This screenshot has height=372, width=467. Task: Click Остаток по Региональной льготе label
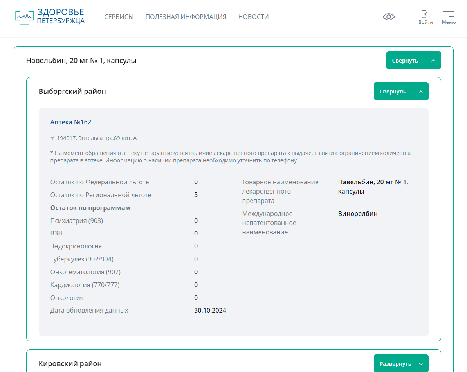click(x=101, y=195)
